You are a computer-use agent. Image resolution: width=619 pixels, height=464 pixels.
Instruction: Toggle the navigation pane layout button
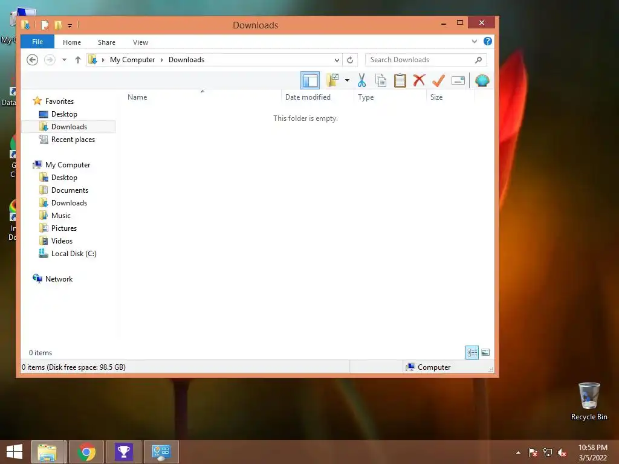(310, 80)
